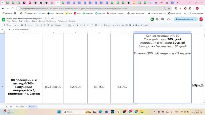The width and height of the screenshot is (205, 115).
Task: Undo the last action in toolbar
Action: pyautogui.click(x=15, y=25)
